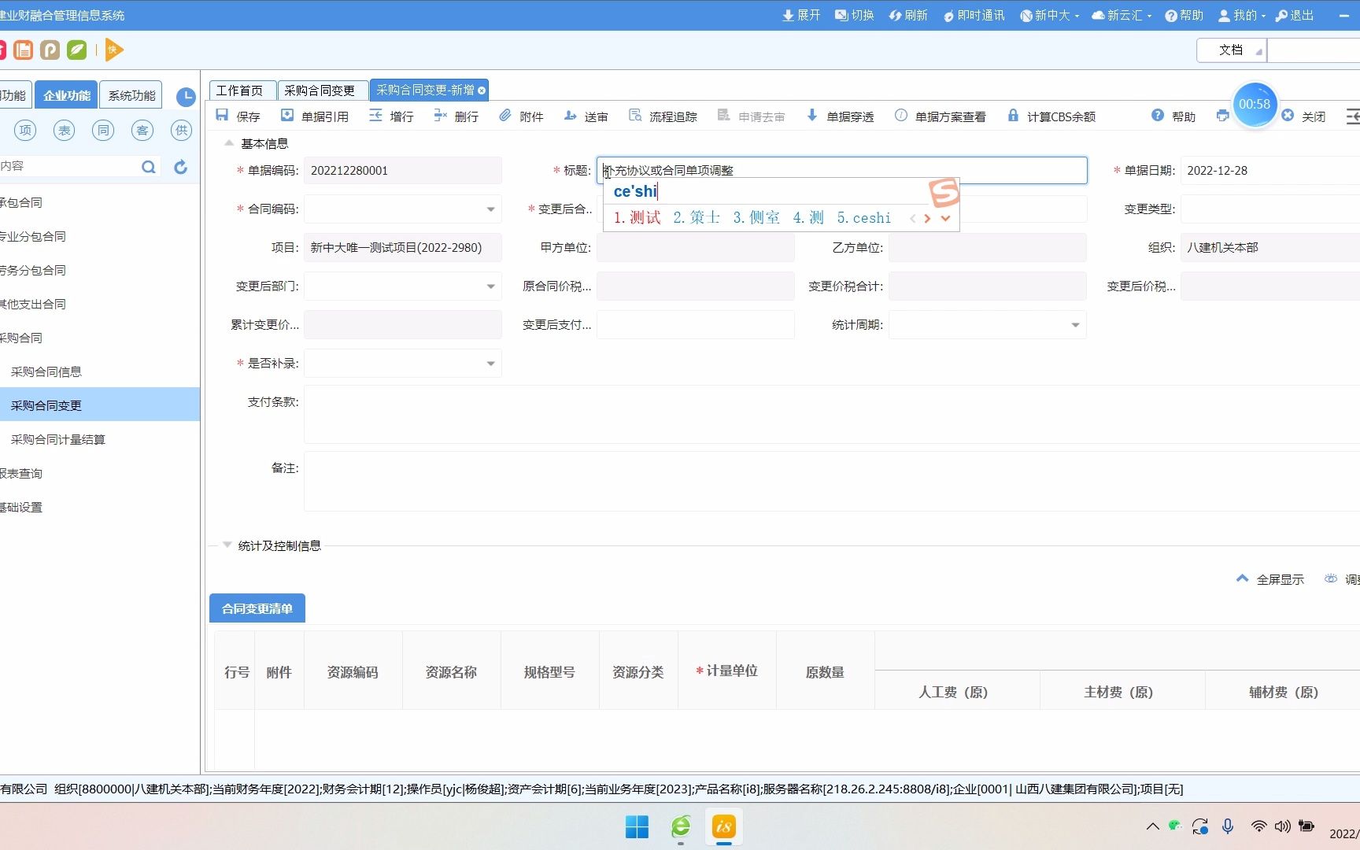Choose IME candidate 1. 测试
This screenshot has width=1360, height=850.
637,218
